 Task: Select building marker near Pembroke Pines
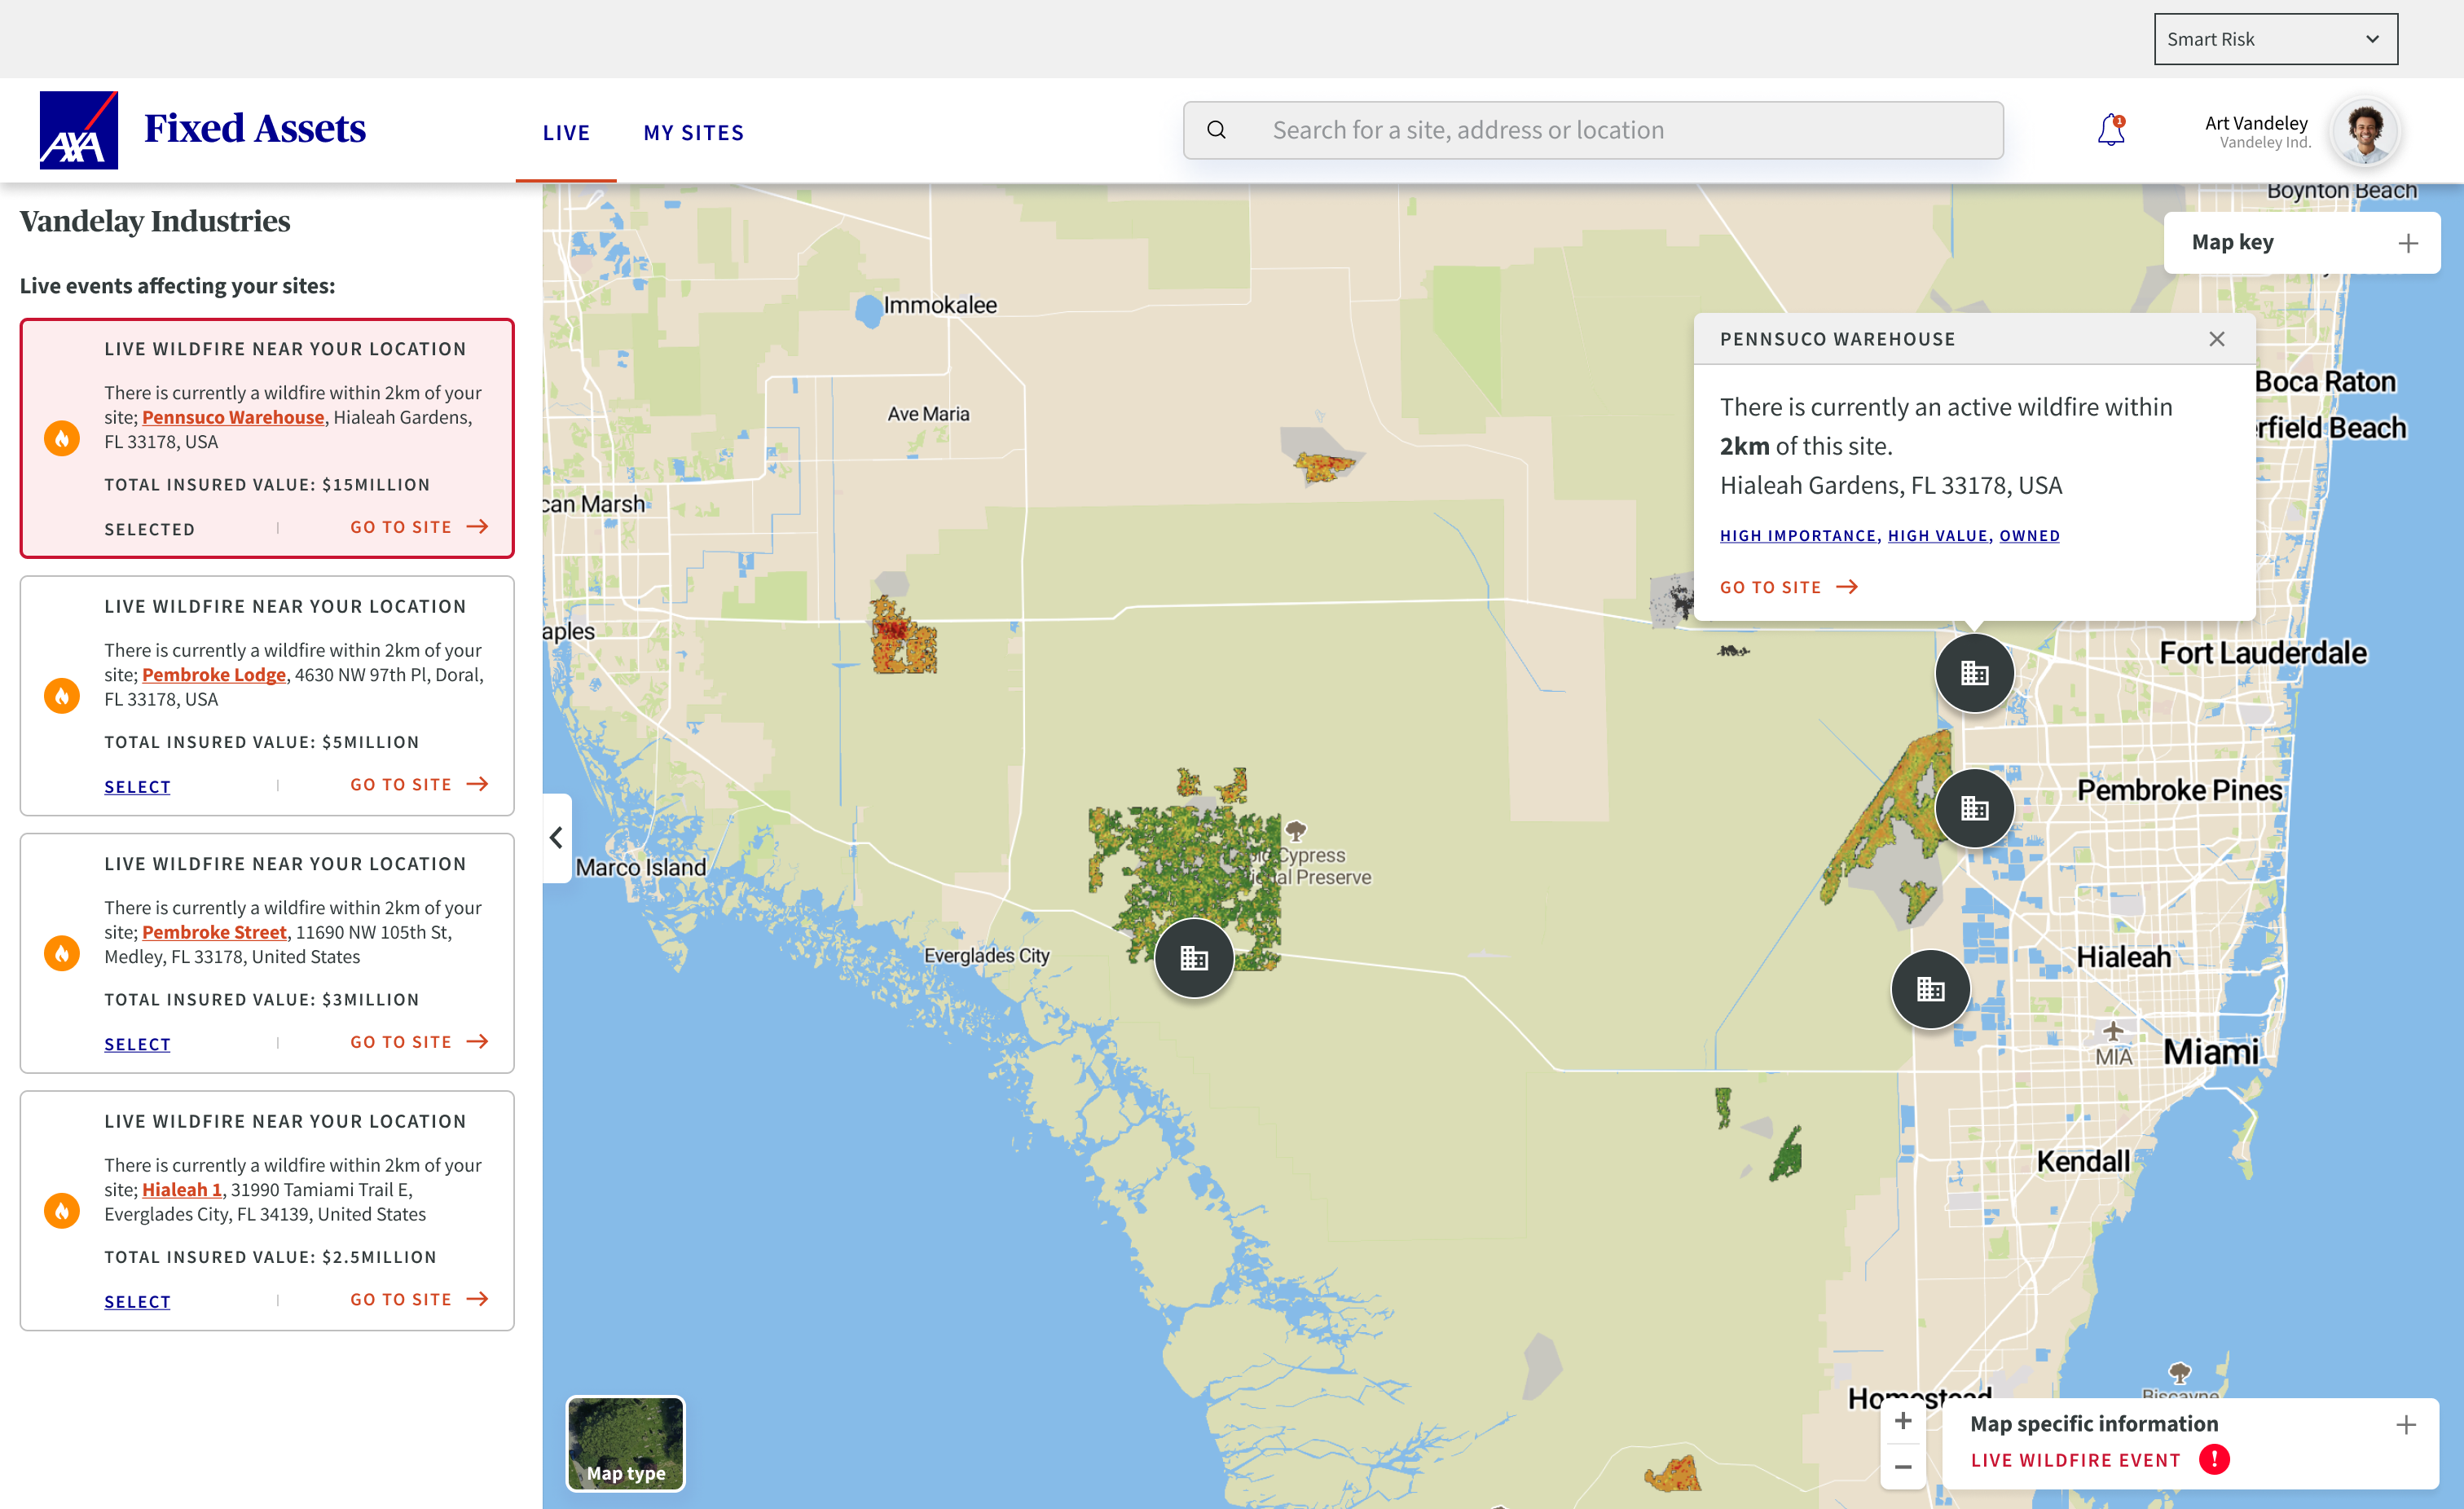1974,808
